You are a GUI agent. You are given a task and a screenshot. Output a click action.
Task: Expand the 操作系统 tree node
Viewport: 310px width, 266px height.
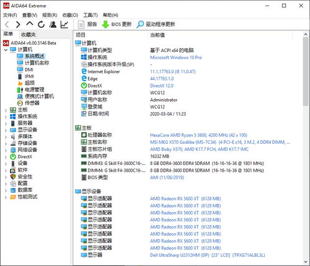tap(6, 117)
